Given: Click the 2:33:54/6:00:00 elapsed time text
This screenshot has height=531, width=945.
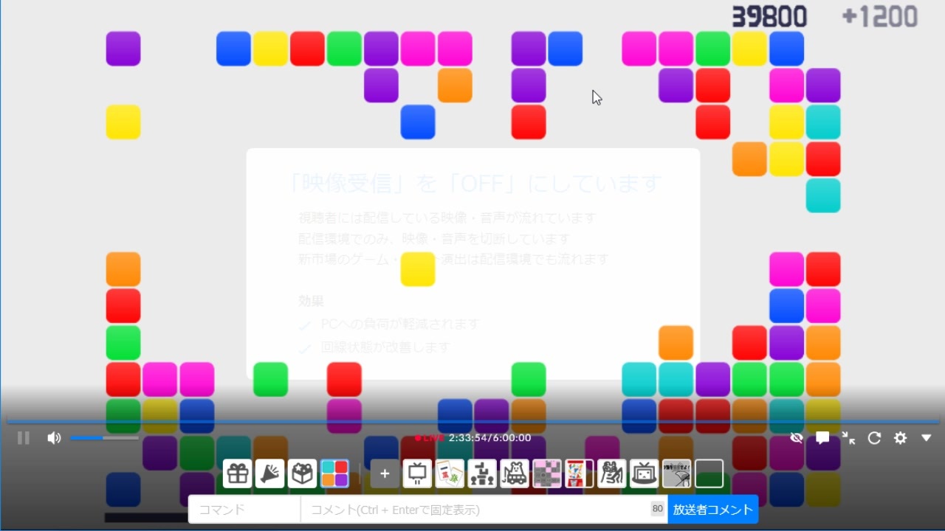Looking at the screenshot, I should click(489, 438).
